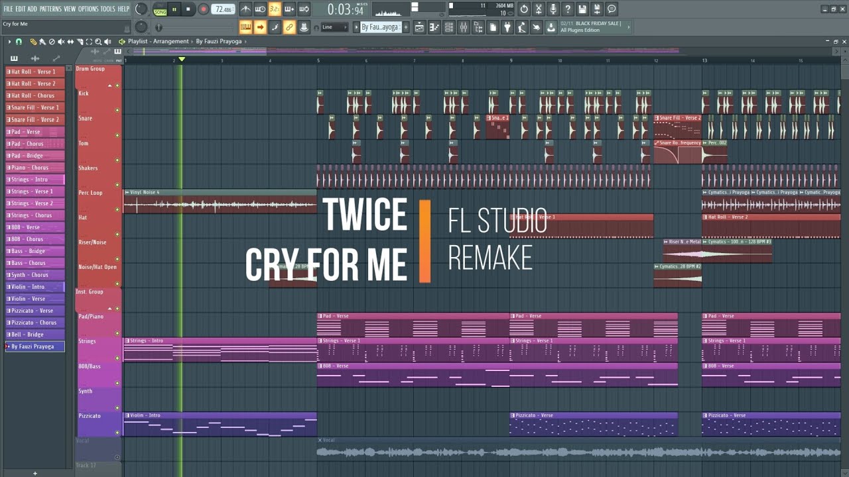849x477 pixels.
Task: Select the Delete tool in playlist
Action: tap(52, 42)
